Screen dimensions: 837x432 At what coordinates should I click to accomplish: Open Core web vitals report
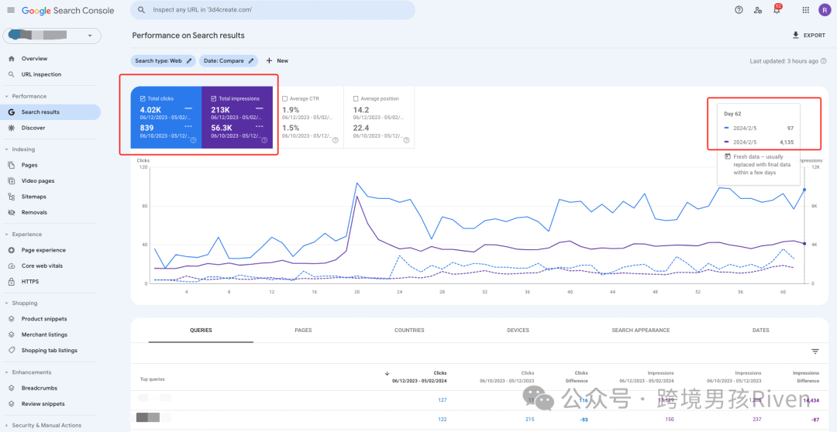pos(40,266)
